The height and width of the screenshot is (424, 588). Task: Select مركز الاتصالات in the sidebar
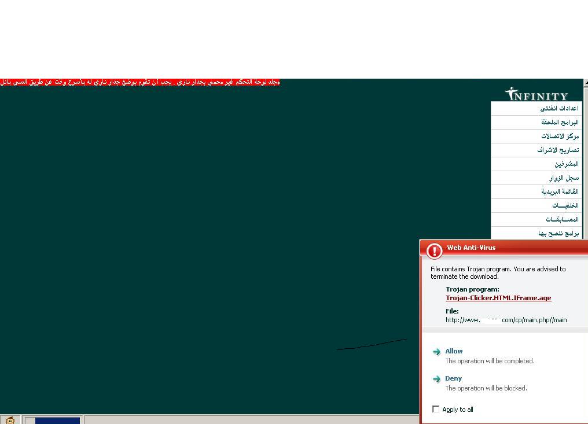point(560,136)
